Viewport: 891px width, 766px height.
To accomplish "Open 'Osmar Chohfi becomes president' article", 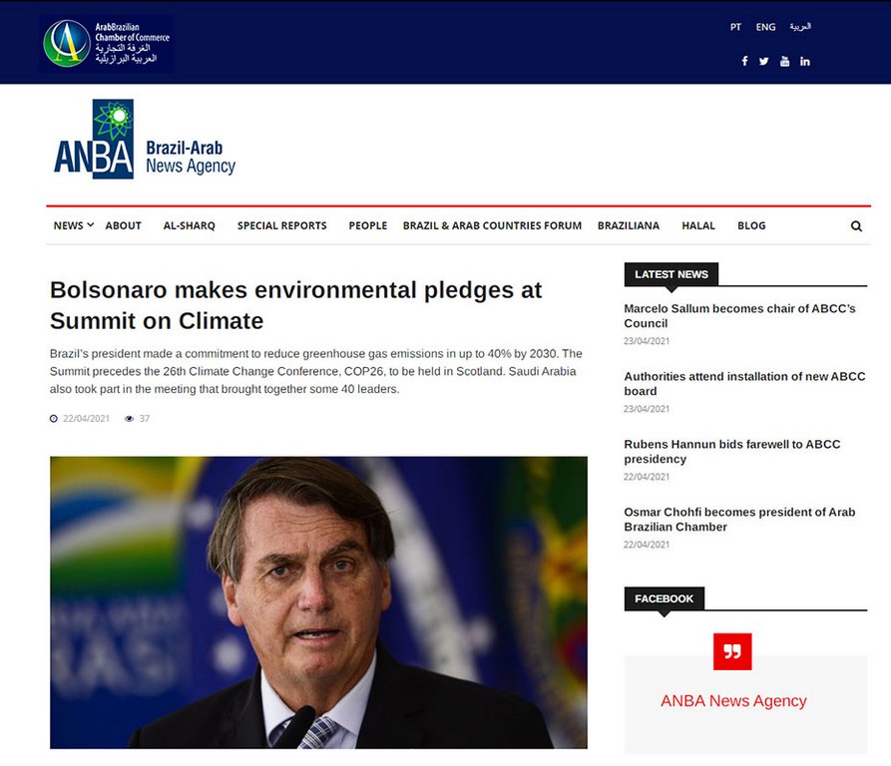I will 739,519.
